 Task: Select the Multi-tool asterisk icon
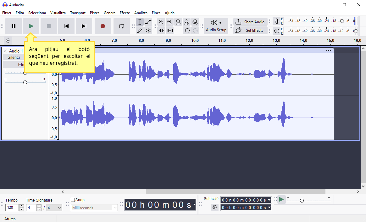click(x=148, y=31)
